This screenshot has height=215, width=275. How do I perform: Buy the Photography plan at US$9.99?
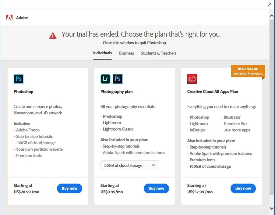tap(156, 188)
